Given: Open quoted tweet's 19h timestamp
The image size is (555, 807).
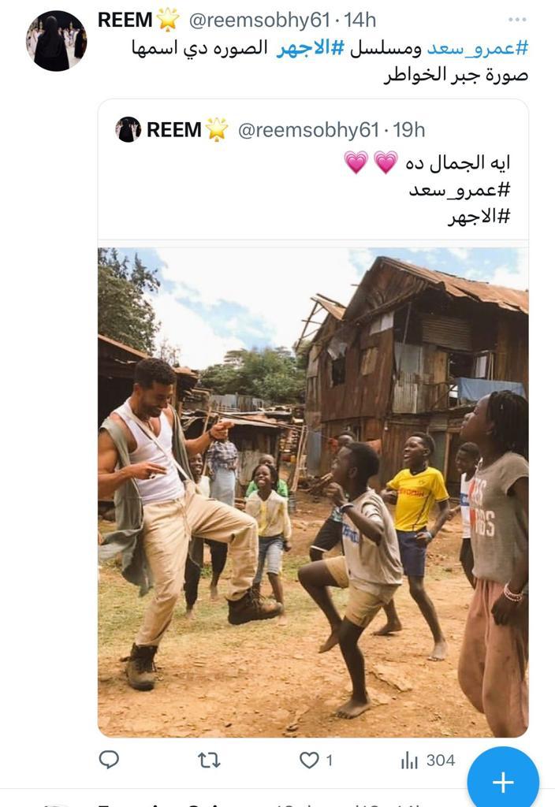Looking at the screenshot, I should [x=409, y=130].
